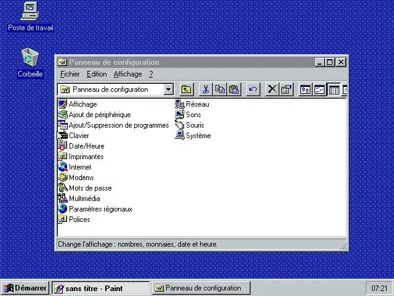Select the Réseau network icon
Image resolution: width=394 pixels, height=296 pixels.
point(180,104)
